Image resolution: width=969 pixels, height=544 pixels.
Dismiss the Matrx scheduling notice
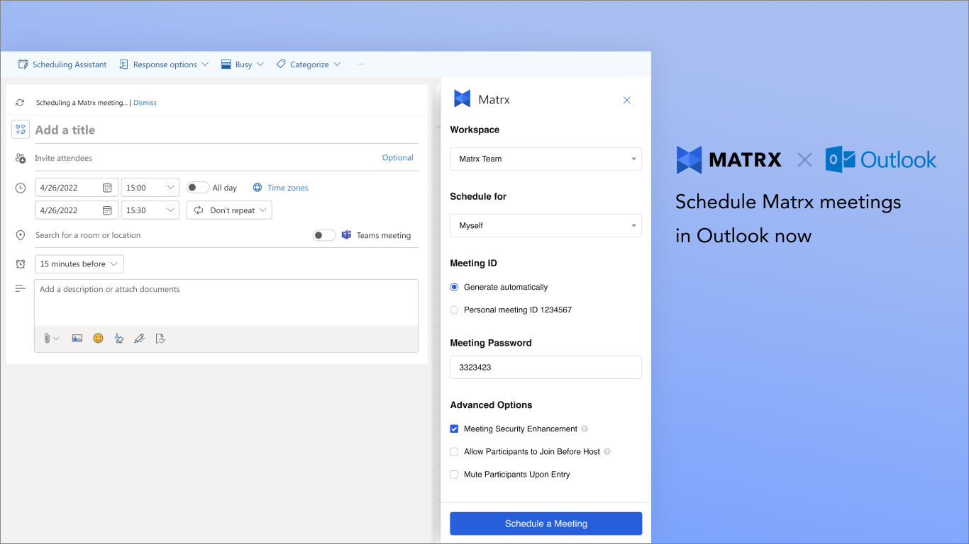coord(145,103)
